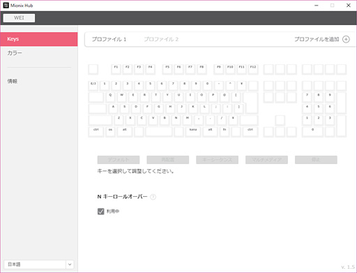Screen dimensions: 357x273
Task: Select the kana key on keyboard layout
Action: (x=193, y=132)
